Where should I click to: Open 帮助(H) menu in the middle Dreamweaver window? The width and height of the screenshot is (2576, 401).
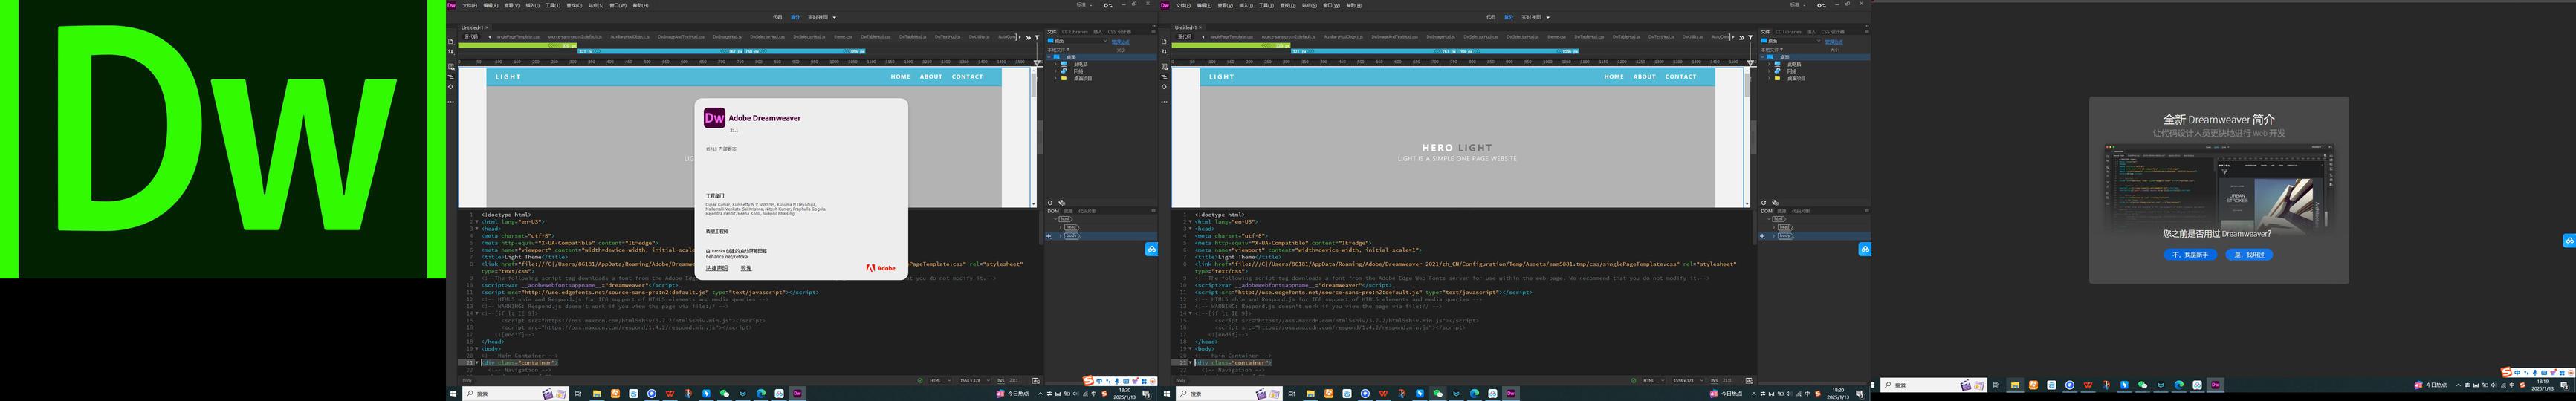[x=1355, y=5]
